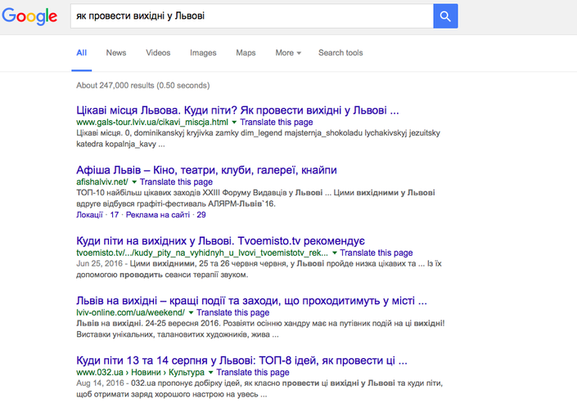Click the www.gals-tour.lviv.ua/cikavi_miscja.html URL text
The width and height of the screenshot is (577, 403).
coord(152,122)
